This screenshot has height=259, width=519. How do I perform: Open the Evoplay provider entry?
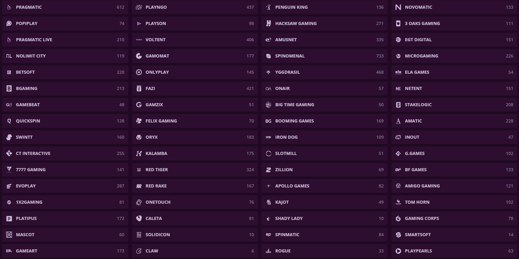click(x=65, y=186)
